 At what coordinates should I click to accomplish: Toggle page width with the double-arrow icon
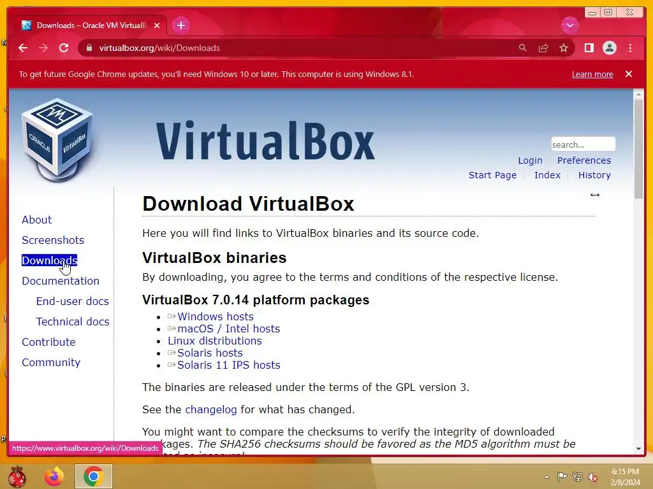click(x=595, y=195)
